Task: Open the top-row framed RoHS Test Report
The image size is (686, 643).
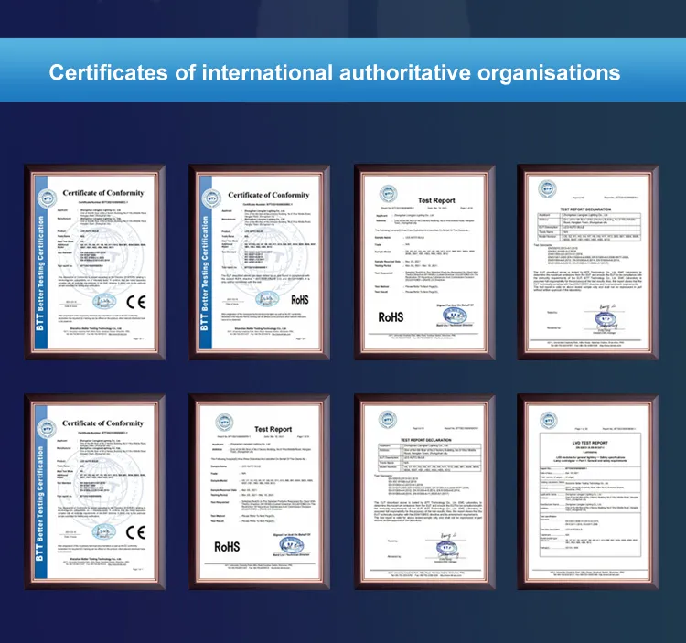Action: click(x=424, y=263)
